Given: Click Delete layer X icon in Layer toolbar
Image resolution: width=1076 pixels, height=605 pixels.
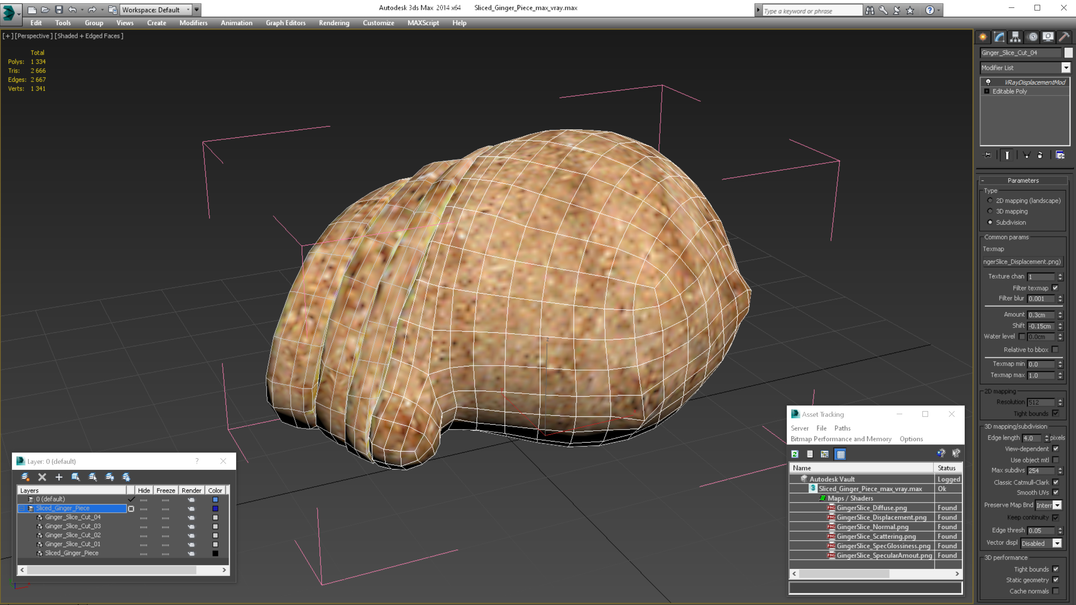Looking at the screenshot, I should click(42, 477).
